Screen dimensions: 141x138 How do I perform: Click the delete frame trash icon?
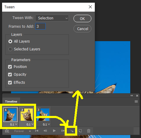tap(89, 131)
